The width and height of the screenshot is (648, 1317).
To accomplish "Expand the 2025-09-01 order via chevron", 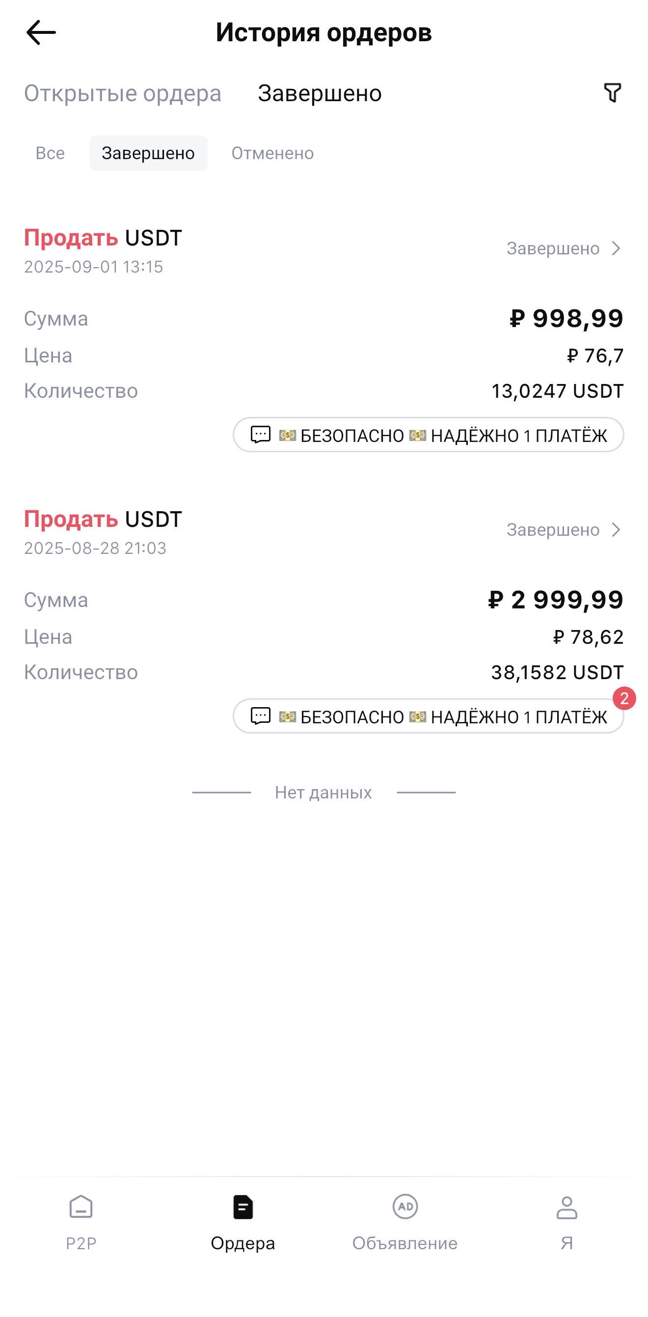I will point(616,248).
